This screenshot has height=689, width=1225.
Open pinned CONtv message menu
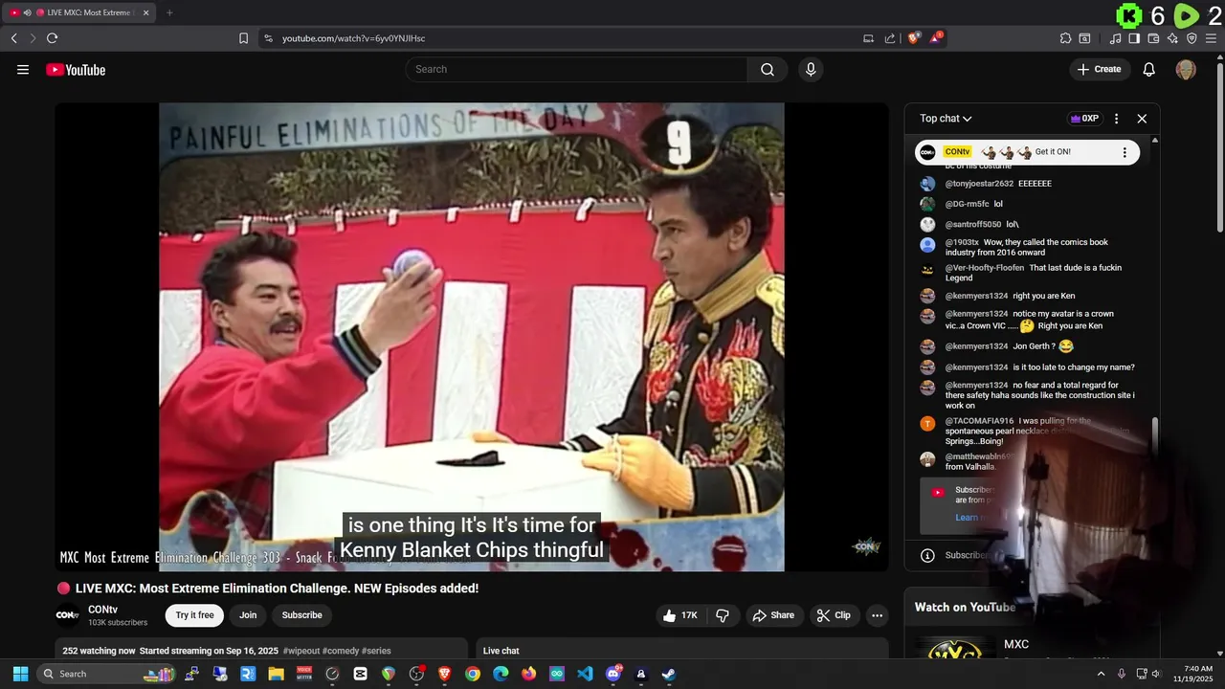tap(1125, 152)
